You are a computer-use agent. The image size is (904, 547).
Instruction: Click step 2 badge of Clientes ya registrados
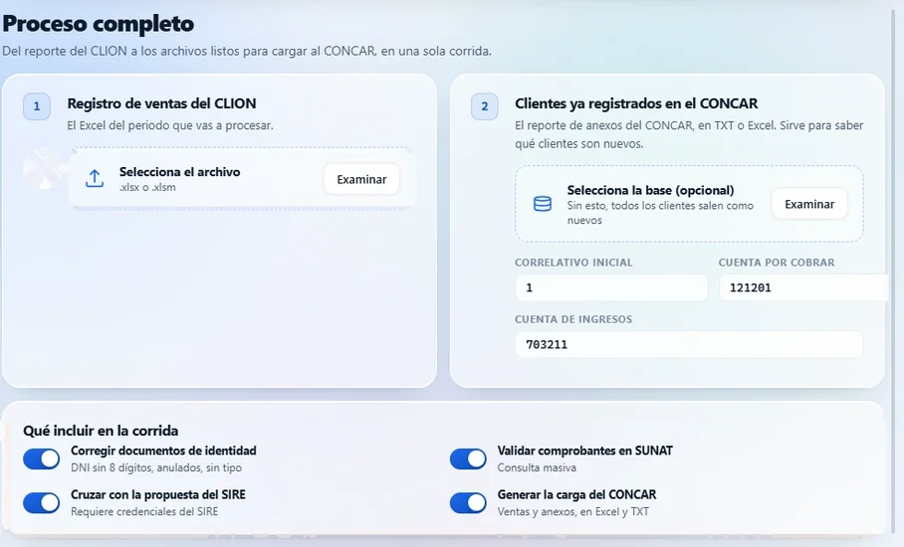485,106
